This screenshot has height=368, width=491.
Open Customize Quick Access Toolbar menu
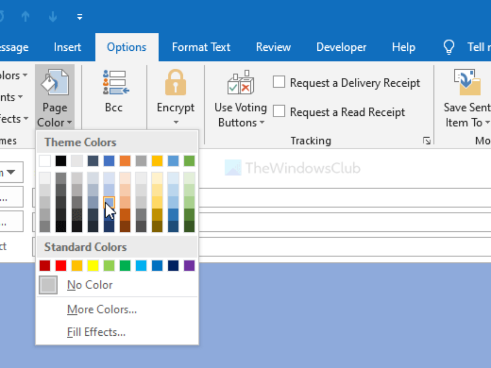point(80,17)
